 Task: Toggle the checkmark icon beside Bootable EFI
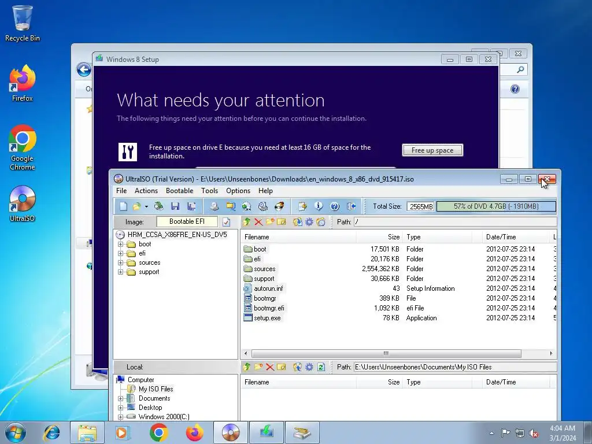[227, 222]
